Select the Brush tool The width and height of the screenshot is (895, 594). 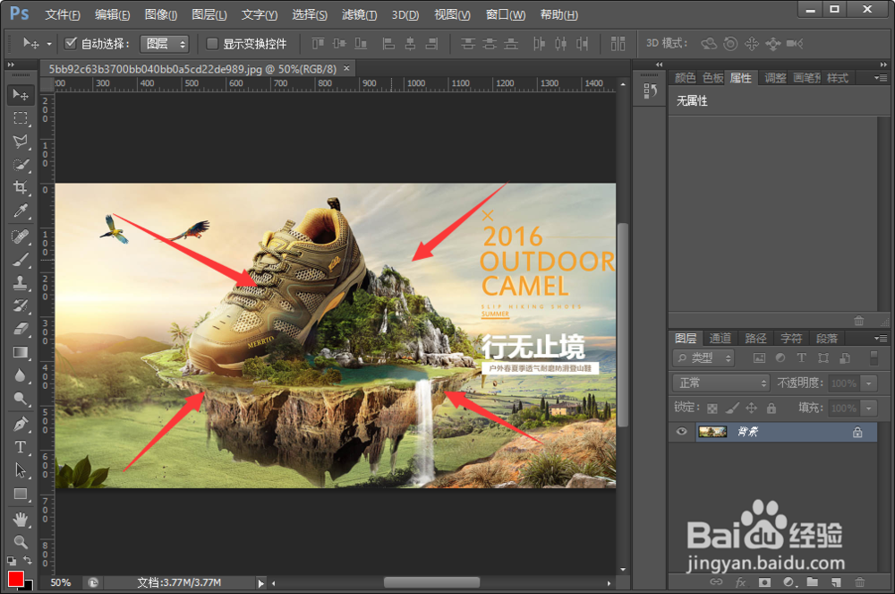pyautogui.click(x=21, y=259)
